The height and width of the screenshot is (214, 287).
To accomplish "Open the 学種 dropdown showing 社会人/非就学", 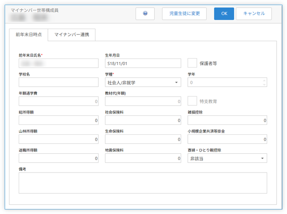I will point(143,82).
